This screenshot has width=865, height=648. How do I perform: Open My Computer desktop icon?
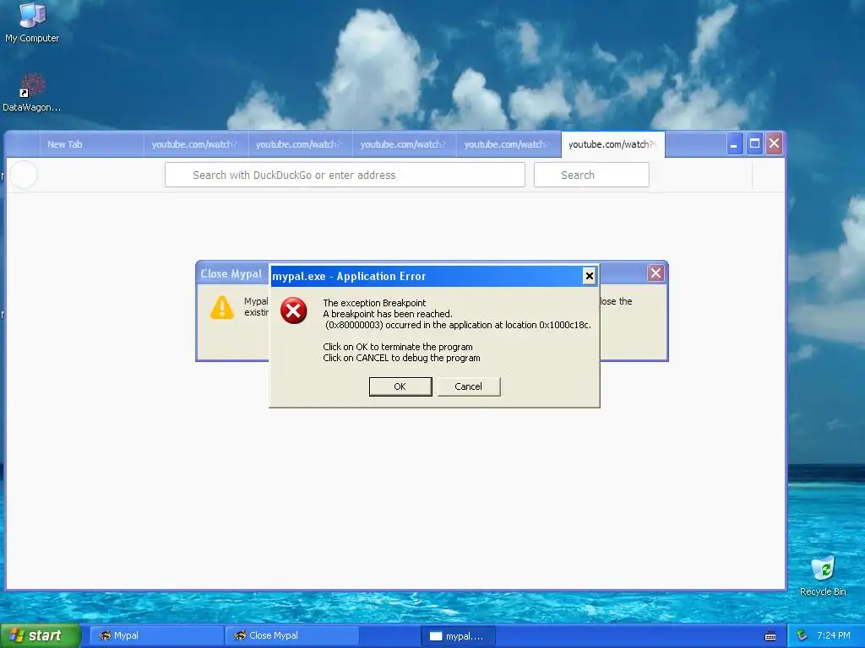point(32,23)
